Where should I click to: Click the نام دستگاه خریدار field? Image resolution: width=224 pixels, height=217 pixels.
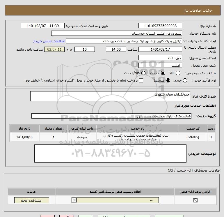[x=117, y=33]
